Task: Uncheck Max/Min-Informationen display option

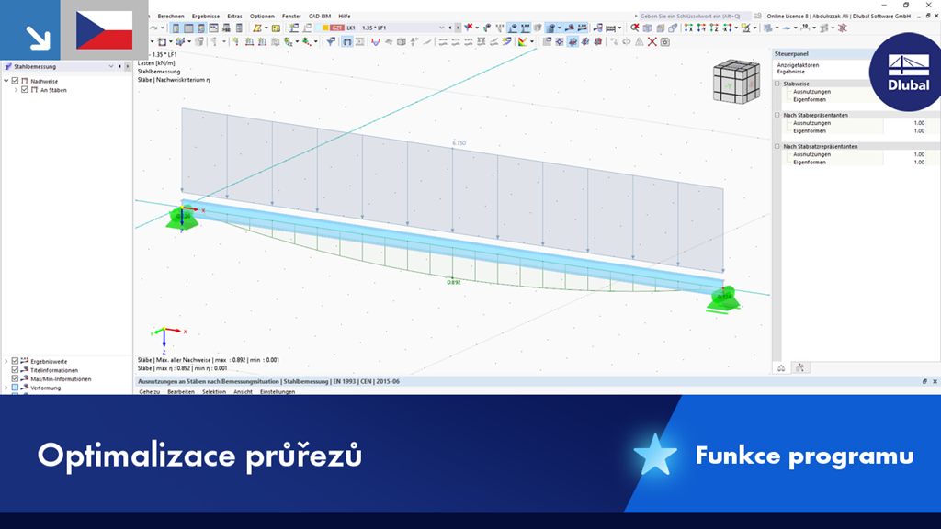Action: 15,378
